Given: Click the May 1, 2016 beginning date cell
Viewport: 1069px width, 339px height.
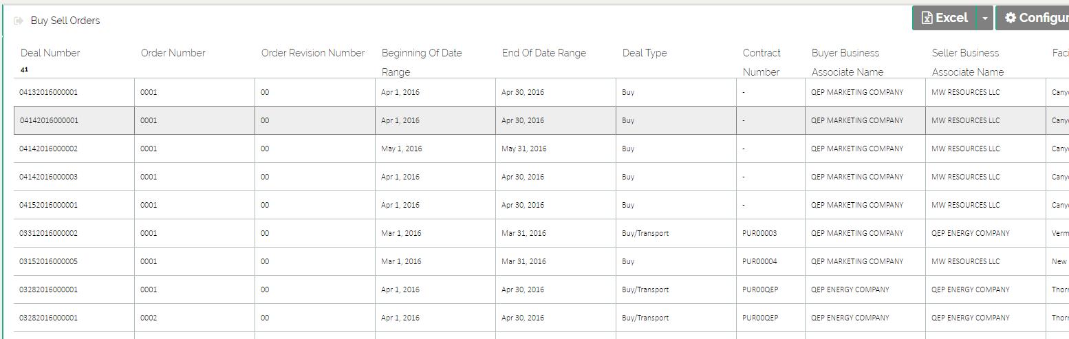Looking at the screenshot, I should pos(402,149).
